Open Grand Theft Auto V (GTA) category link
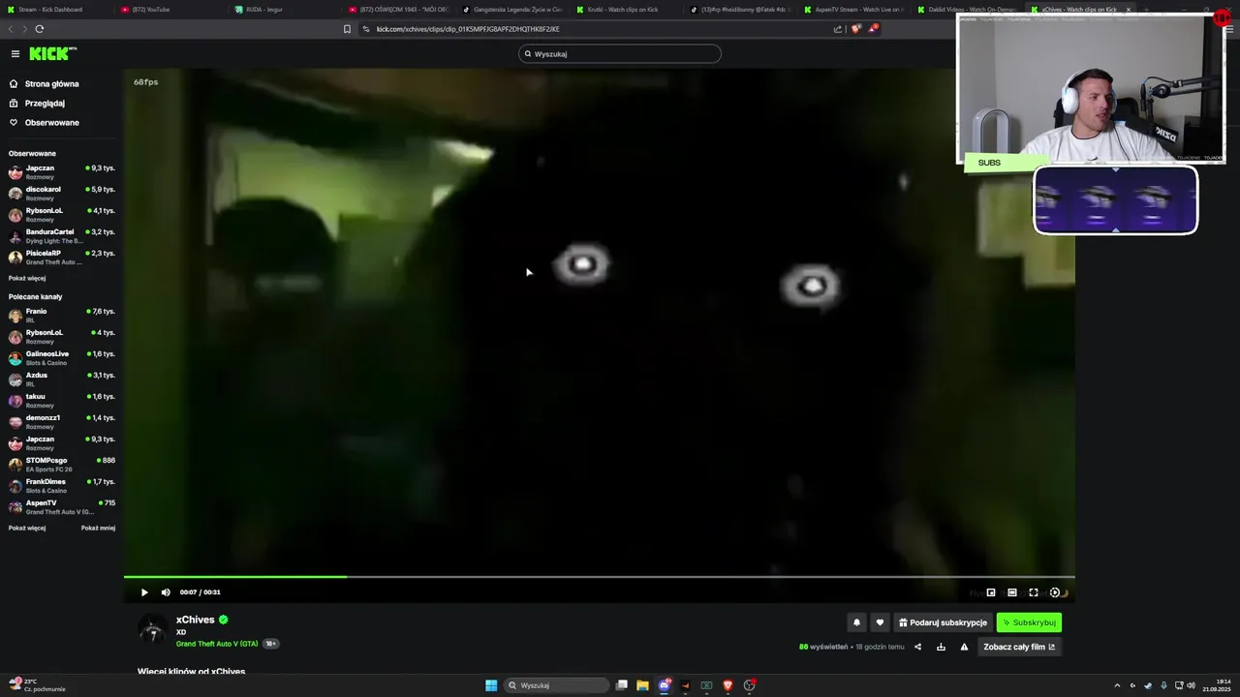 point(217,644)
